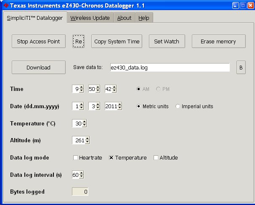
Task: Raise the Temperature value with up arrow
Action: click(84, 122)
